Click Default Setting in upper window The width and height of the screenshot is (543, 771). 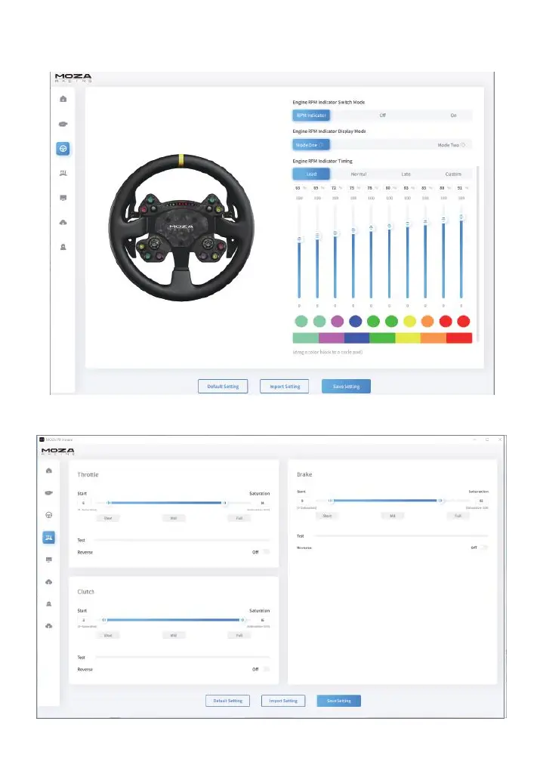pos(223,387)
